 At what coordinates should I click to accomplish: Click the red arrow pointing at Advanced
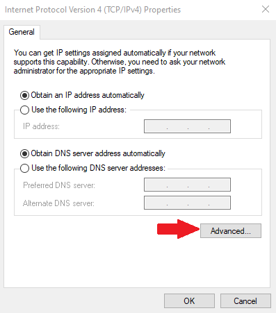pyautogui.click(x=178, y=229)
